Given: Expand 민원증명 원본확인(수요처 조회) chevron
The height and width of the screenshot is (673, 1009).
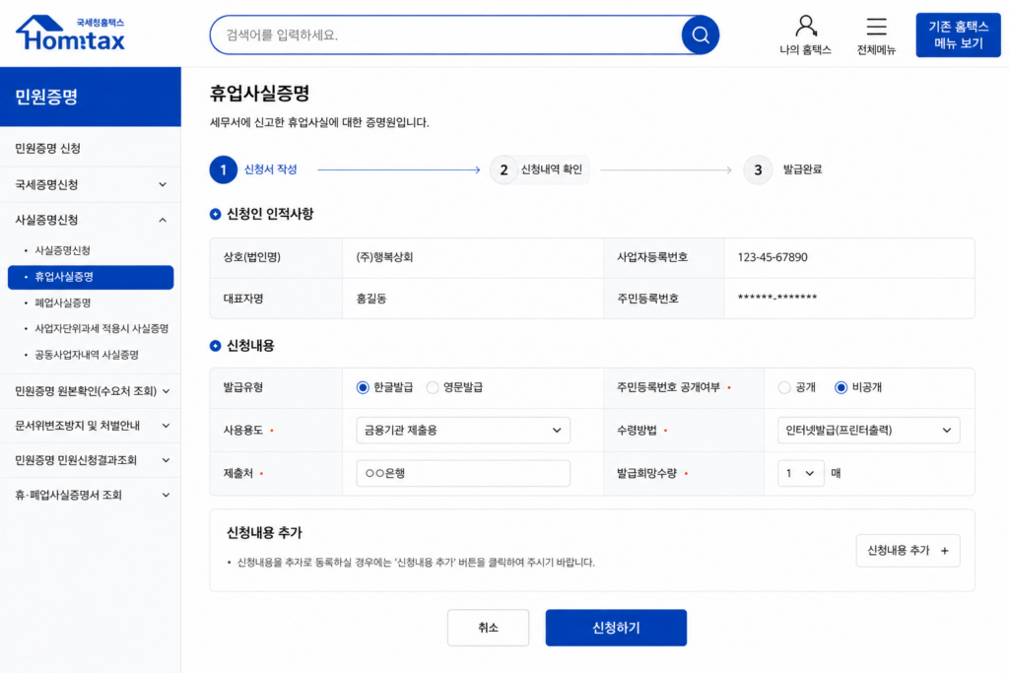Looking at the screenshot, I should (166, 391).
